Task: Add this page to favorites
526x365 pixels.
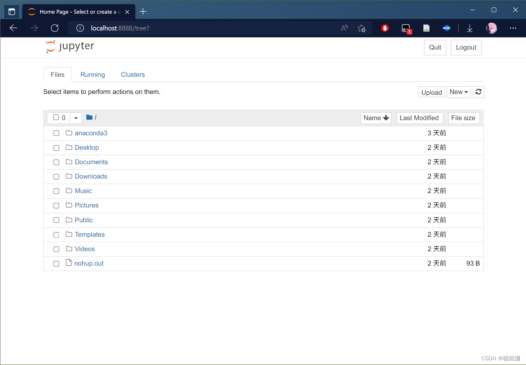Action: pos(361,28)
